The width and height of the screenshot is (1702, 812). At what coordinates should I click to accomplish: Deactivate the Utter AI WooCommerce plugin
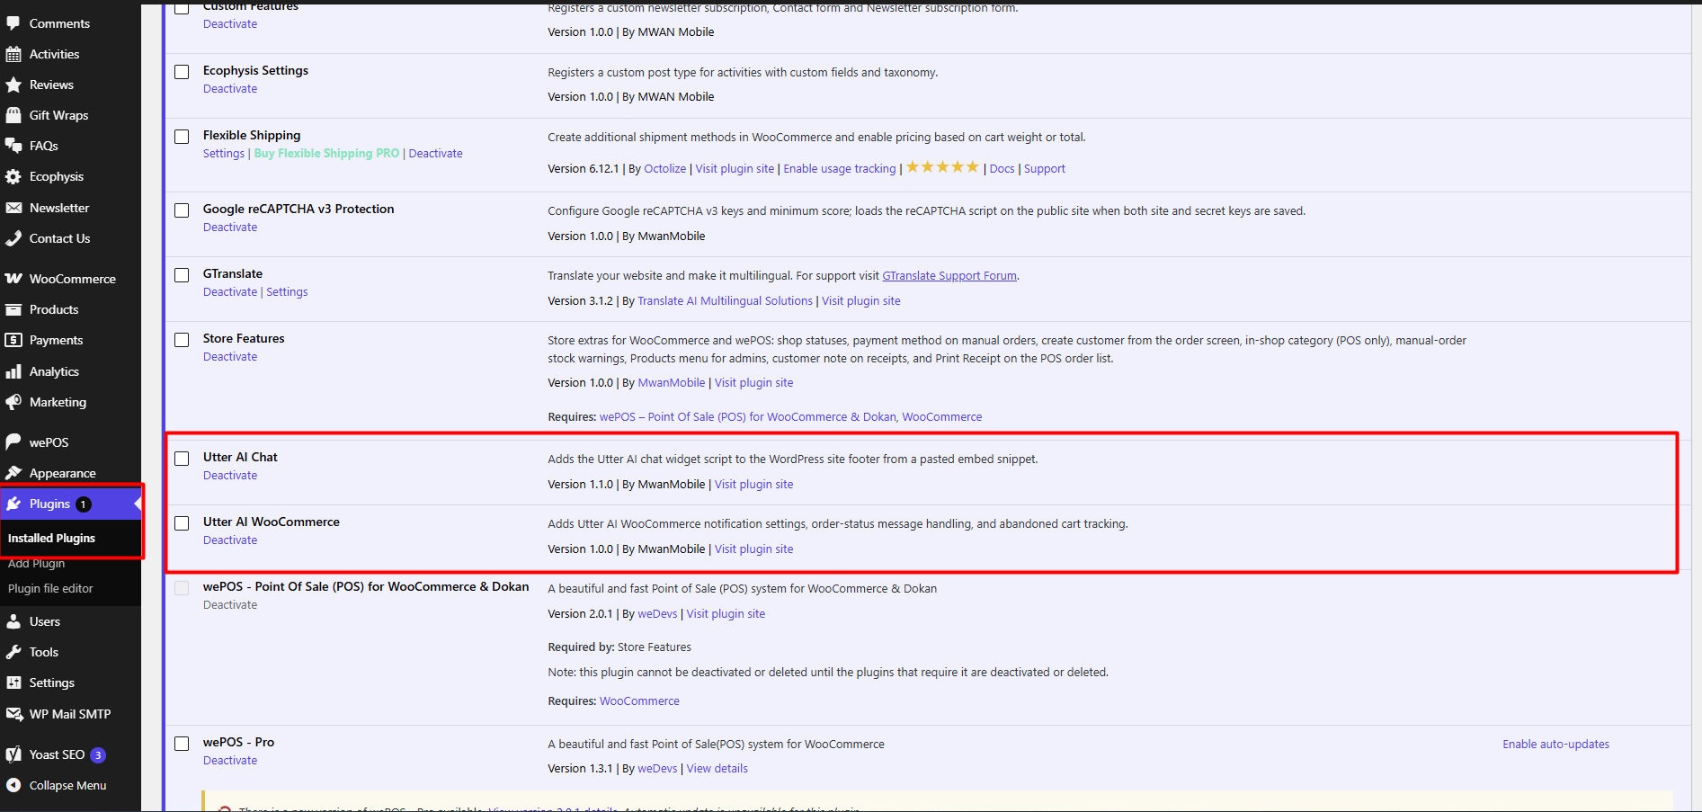(x=230, y=540)
